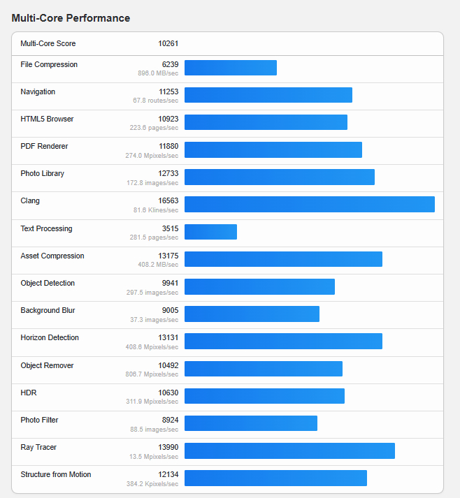
Task: Click the HDR score bar
Action: pos(264,396)
